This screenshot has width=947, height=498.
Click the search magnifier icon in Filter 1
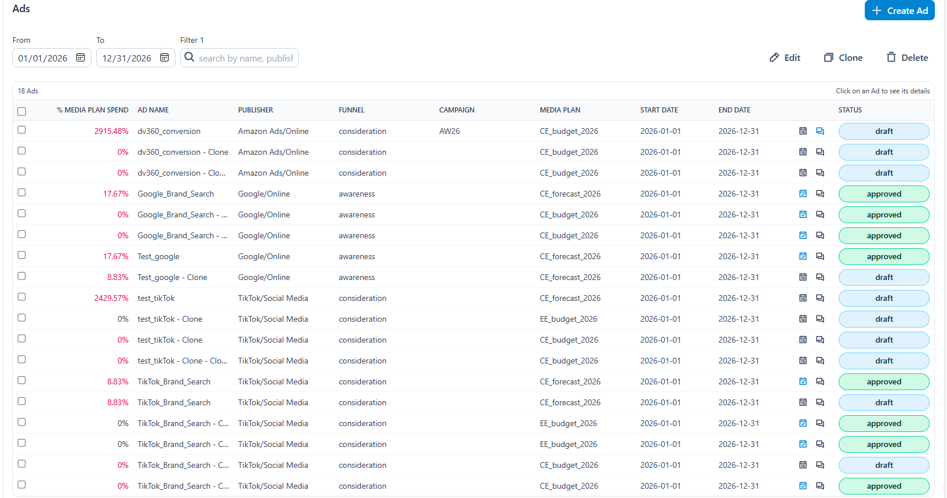click(x=189, y=57)
